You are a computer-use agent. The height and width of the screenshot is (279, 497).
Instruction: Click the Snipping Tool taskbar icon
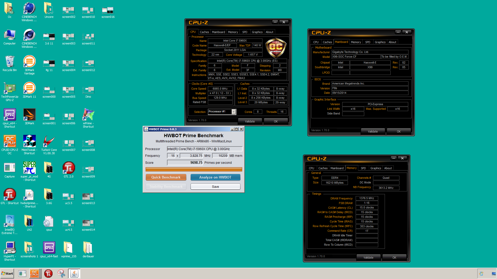(61, 273)
